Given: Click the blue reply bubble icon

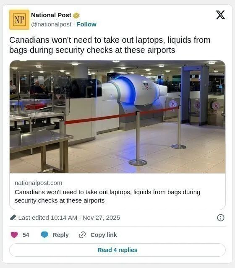Looking at the screenshot, I should point(44,235).
